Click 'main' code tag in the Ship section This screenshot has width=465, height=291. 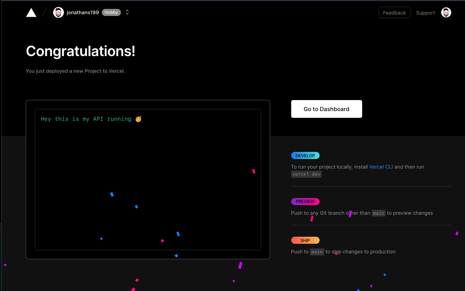[x=317, y=252]
